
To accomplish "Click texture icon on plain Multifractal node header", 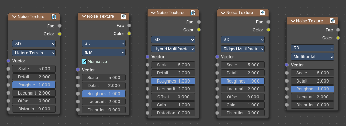I will (333, 21).
